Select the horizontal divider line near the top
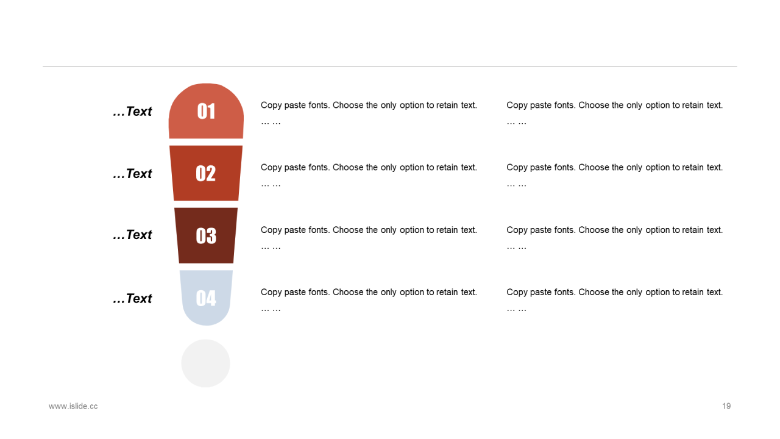 point(390,66)
